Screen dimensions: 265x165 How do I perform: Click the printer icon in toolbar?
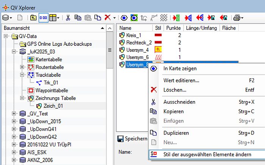click(x=237, y=18)
